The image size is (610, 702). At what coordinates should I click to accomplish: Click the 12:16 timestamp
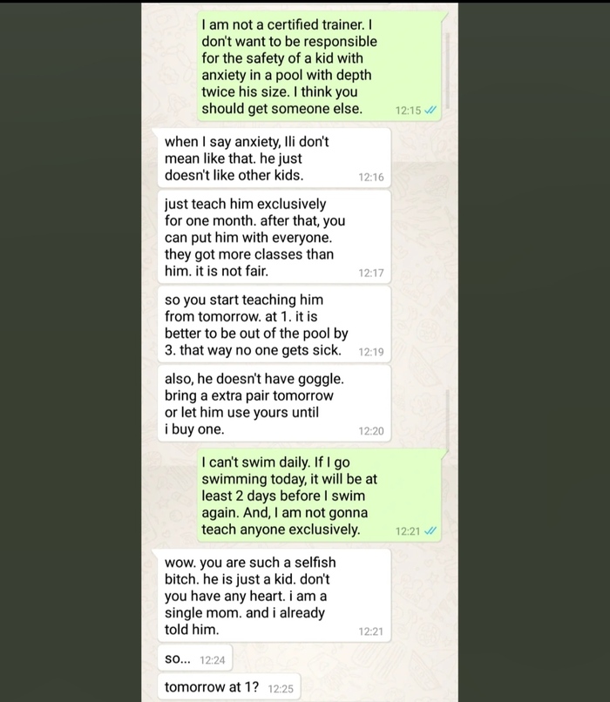click(x=370, y=178)
